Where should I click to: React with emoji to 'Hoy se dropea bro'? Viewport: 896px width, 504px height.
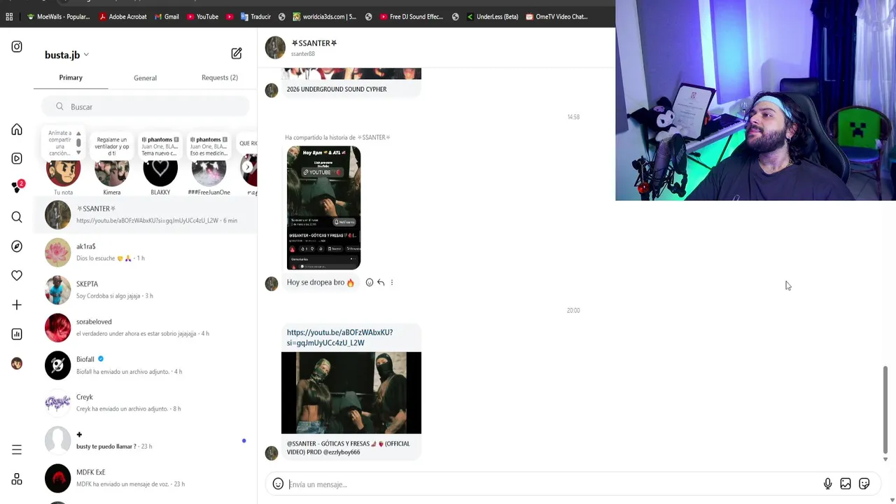pos(370,282)
